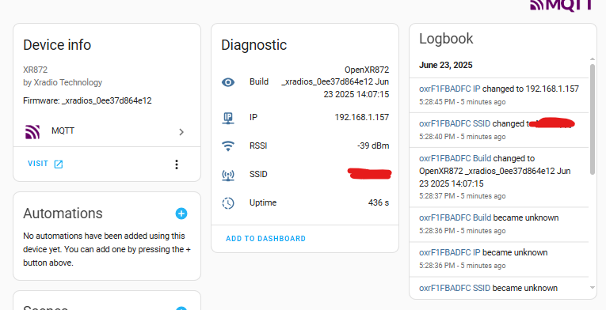Click ADD TO DASHBOARD button
Viewport: 606px width, 310px height.
(x=266, y=239)
